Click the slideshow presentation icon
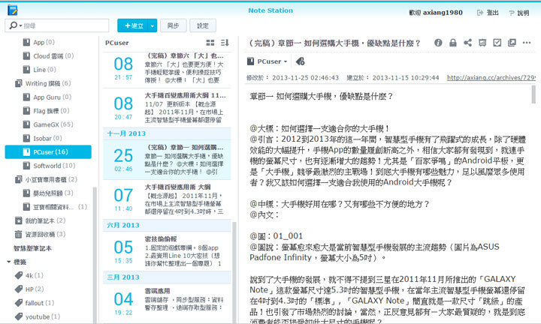Image resolution: width=541 pixels, height=324 pixels. pyautogui.click(x=482, y=43)
